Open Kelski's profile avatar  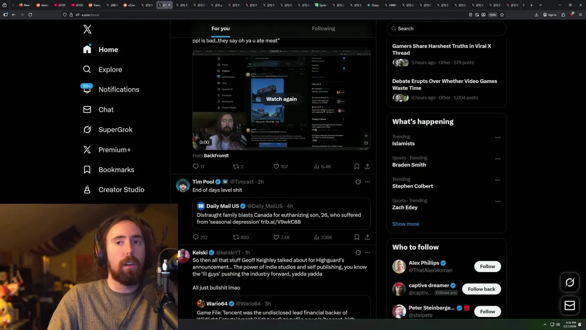pos(183,256)
